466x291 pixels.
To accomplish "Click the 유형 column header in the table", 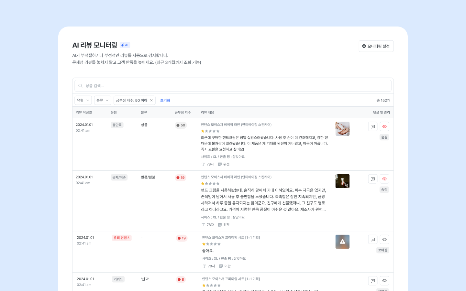I will click(114, 113).
